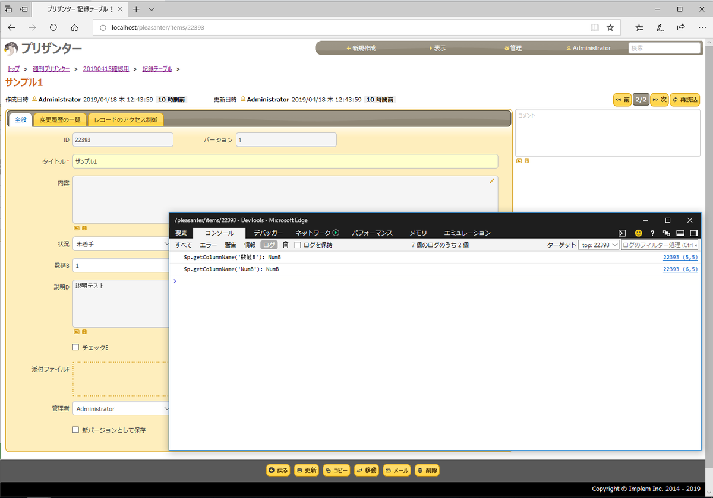The image size is (713, 498).
Task: Click the smiley feedback icon in DevTools
Action: [x=638, y=233]
